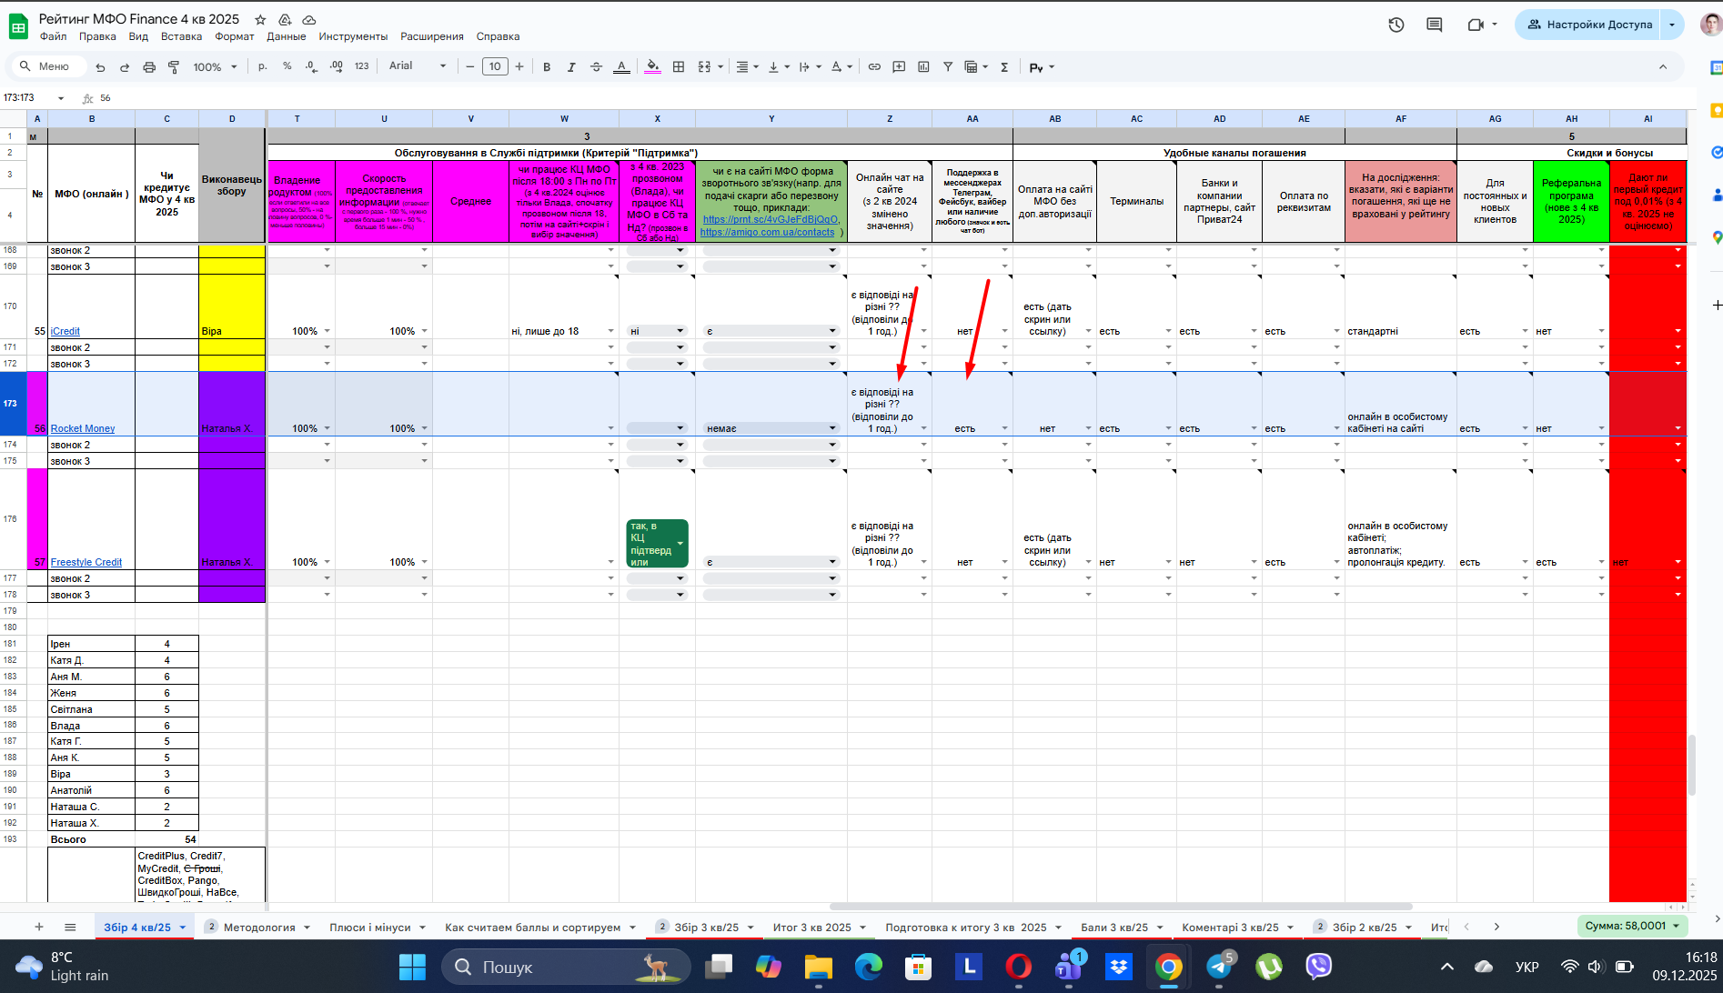This screenshot has height=993, width=1723.
Task: Click the horizontal scrollbar thumb
Action: [1121, 907]
